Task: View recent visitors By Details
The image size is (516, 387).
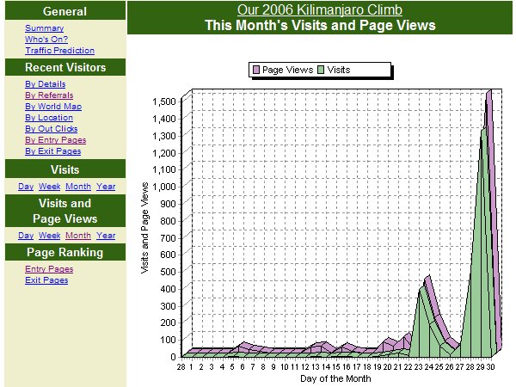Action: 45,84
